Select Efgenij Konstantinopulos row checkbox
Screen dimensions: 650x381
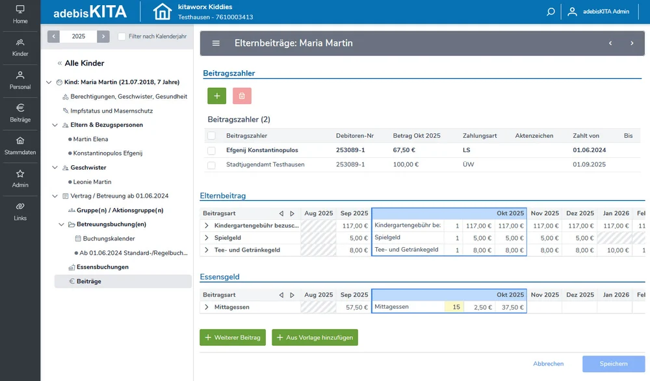coord(211,150)
